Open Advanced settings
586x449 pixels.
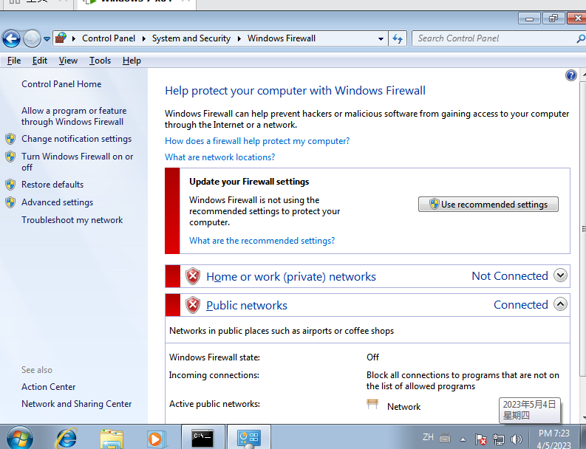click(x=57, y=202)
